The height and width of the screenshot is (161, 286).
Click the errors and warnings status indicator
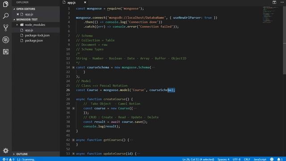click(x=8, y=159)
